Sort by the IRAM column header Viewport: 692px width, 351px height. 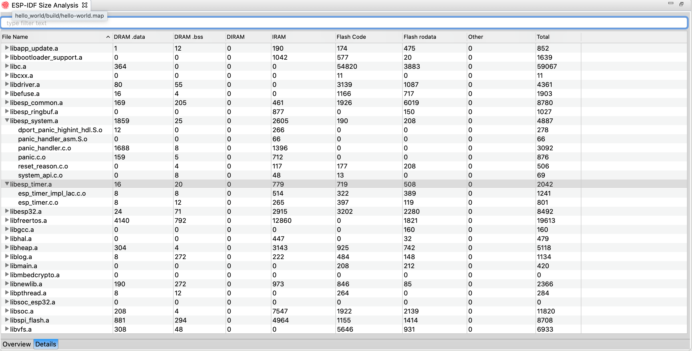pyautogui.click(x=278, y=37)
